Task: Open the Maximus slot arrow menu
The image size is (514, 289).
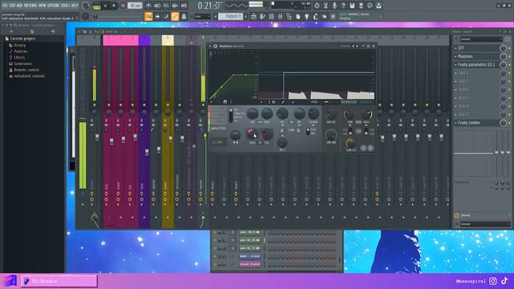Action: [455, 56]
